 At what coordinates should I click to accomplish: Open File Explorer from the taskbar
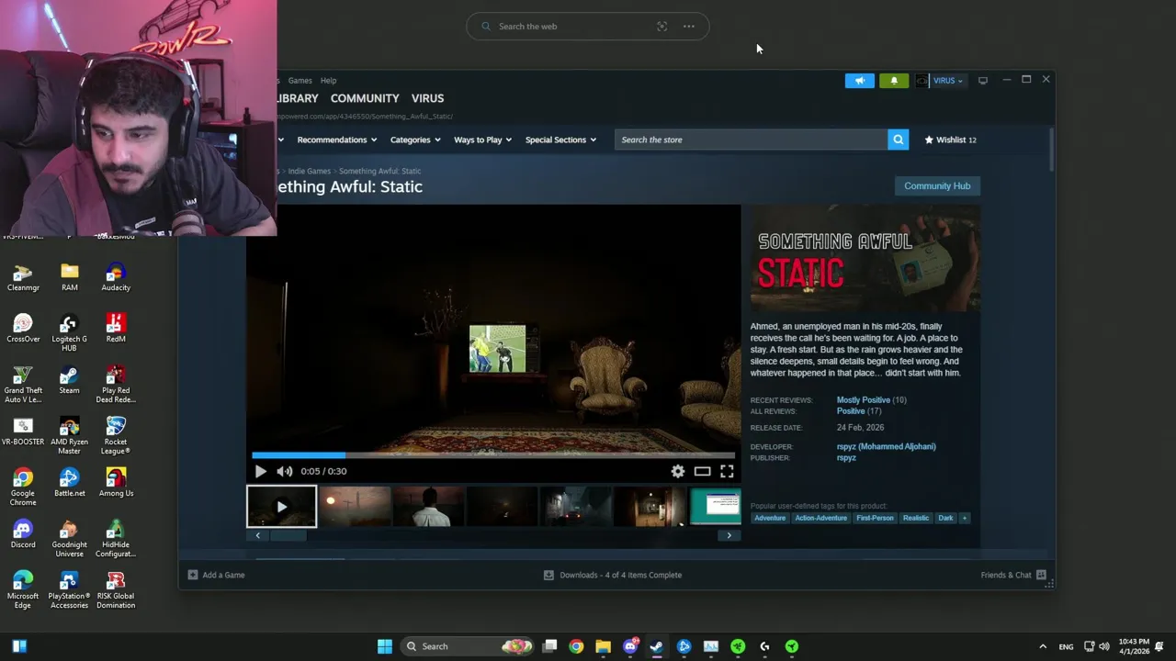[x=603, y=646]
